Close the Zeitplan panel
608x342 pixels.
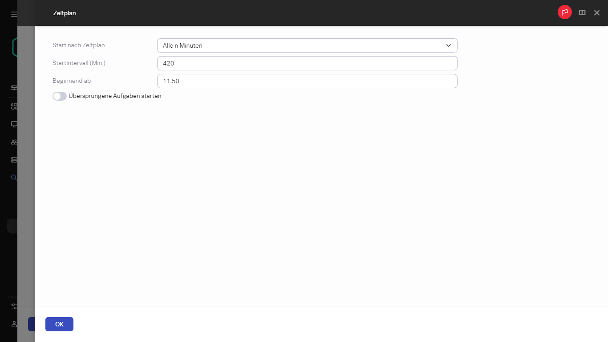click(x=597, y=13)
